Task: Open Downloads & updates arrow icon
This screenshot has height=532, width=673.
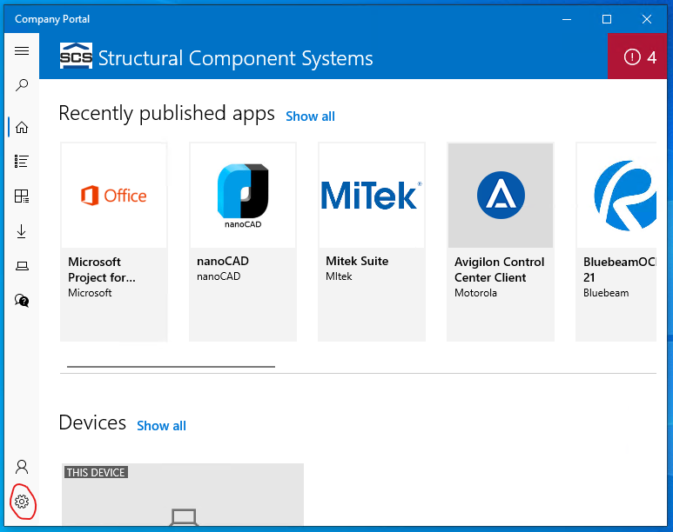Action: pyautogui.click(x=22, y=231)
